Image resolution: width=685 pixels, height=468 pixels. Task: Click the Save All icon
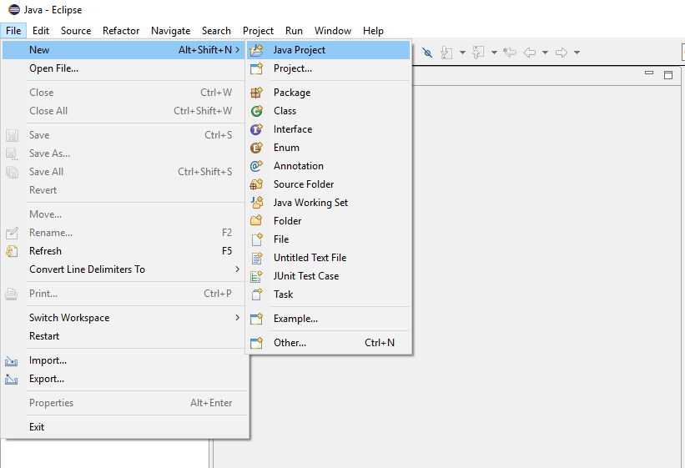click(12, 172)
